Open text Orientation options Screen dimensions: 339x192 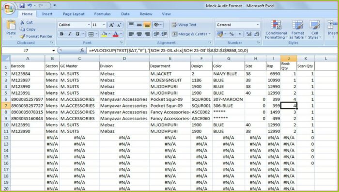pos(158,25)
